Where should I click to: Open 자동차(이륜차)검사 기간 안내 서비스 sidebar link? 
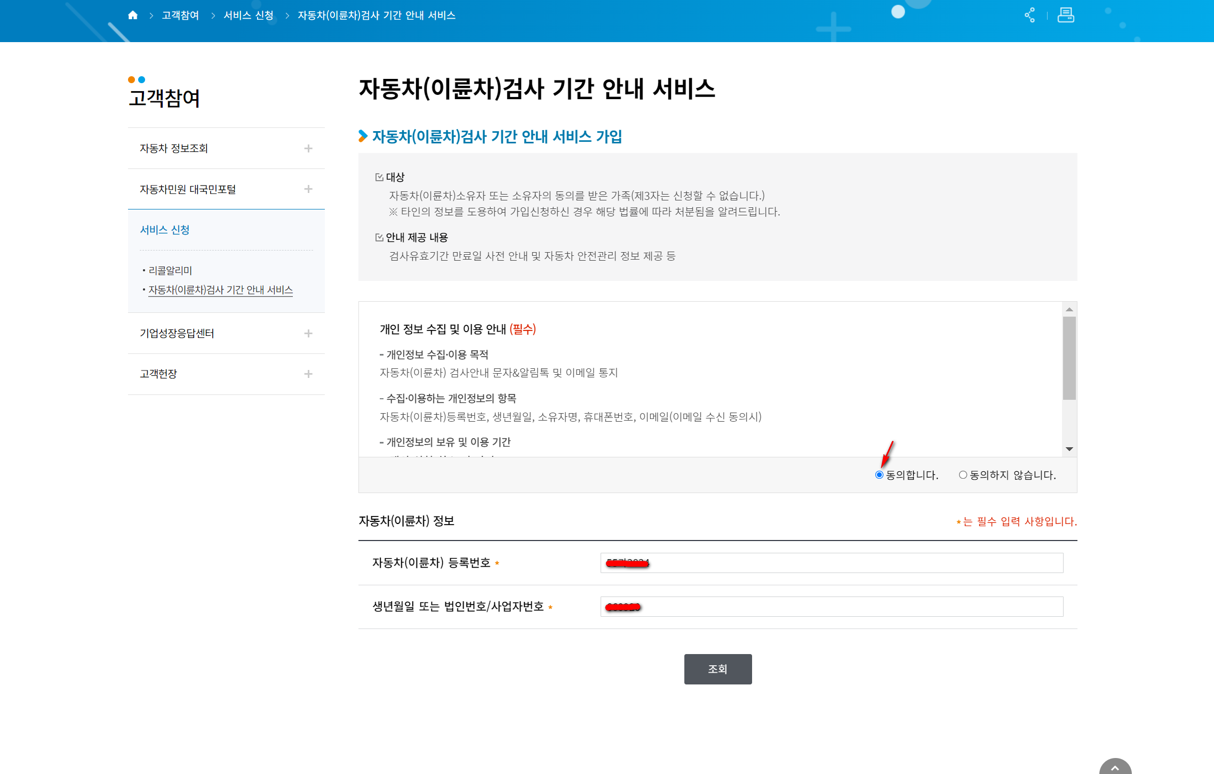click(220, 289)
